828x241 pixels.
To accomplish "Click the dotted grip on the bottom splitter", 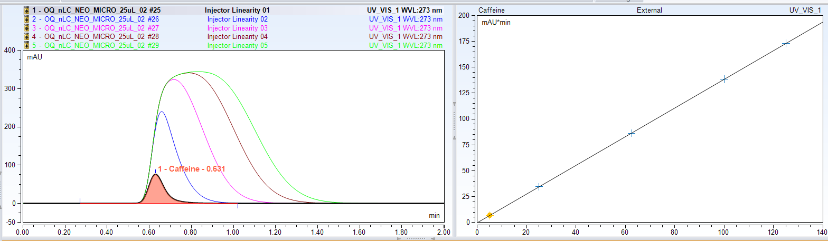I will point(417,238).
